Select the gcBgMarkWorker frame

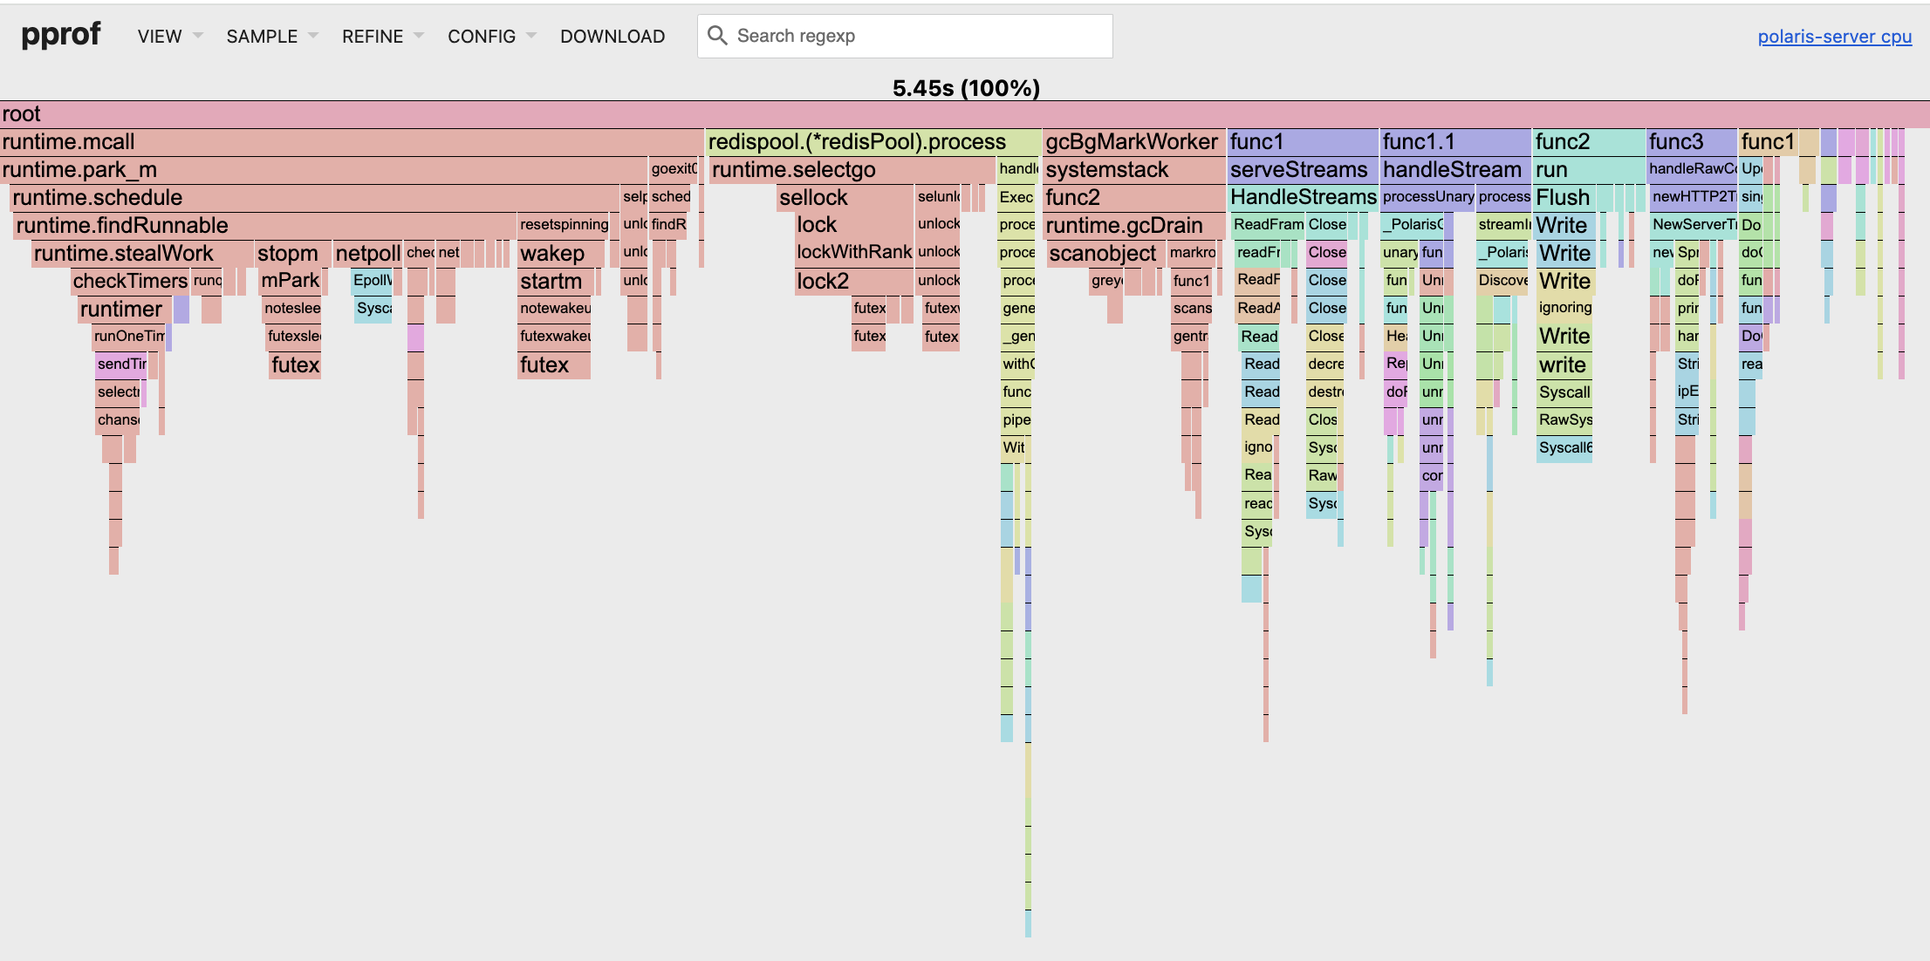pos(1133,142)
